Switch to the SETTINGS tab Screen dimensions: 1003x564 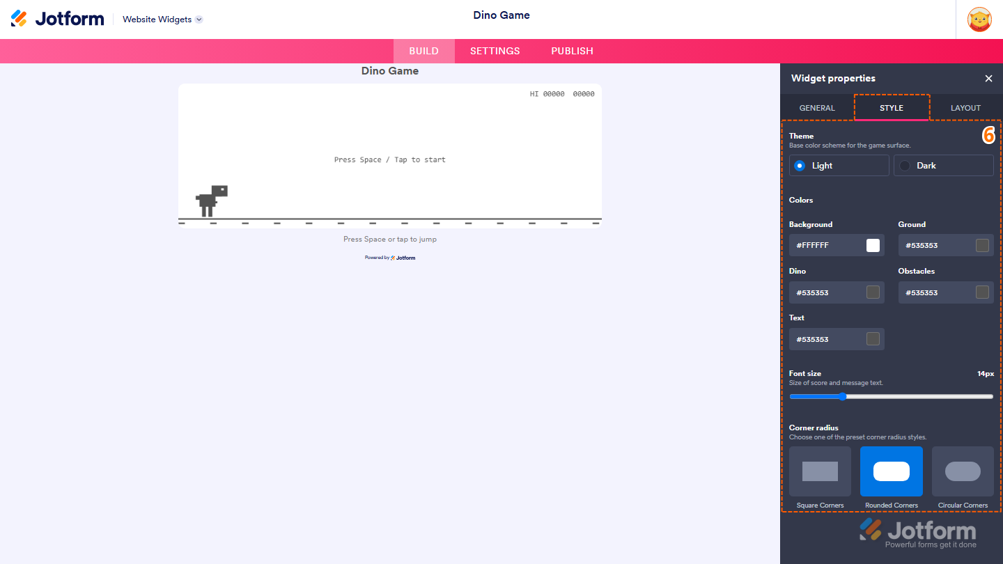click(x=495, y=51)
